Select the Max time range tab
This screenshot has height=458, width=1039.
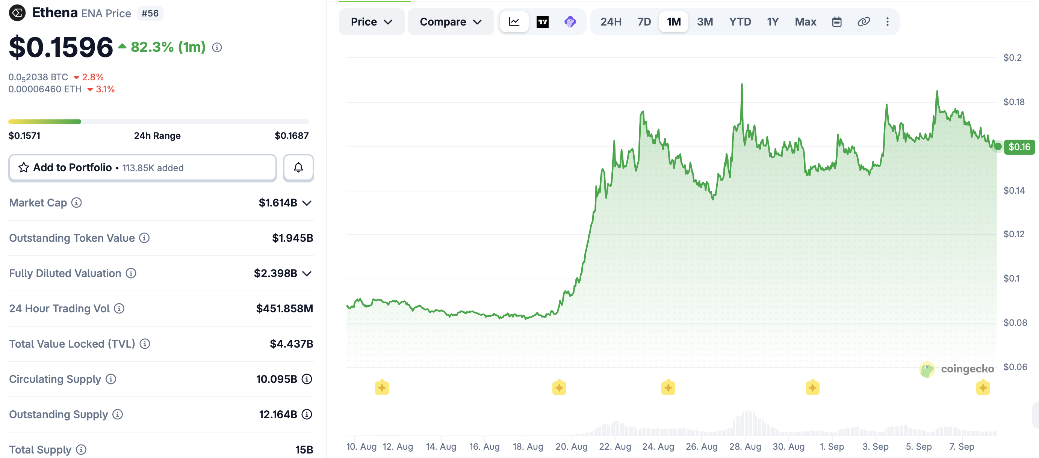tap(806, 22)
